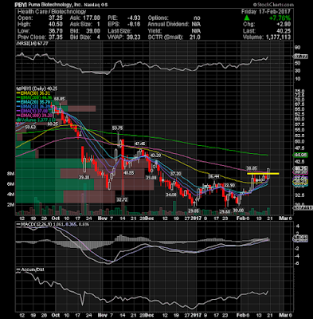This screenshot has height=319, width=313.
Task: Click the Open value 37.25
Action: point(57,18)
